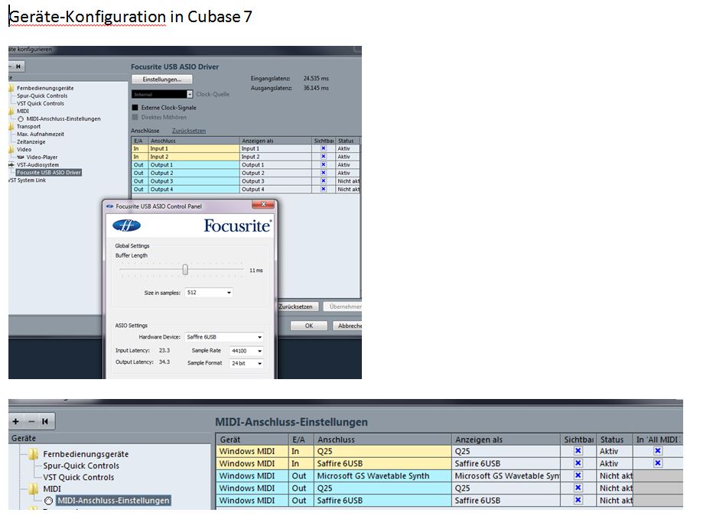Click the OK button in the device dialog
This screenshot has width=726, height=519.
[x=309, y=326]
